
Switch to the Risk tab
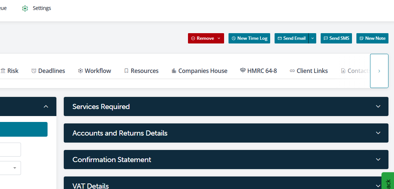tap(10, 71)
